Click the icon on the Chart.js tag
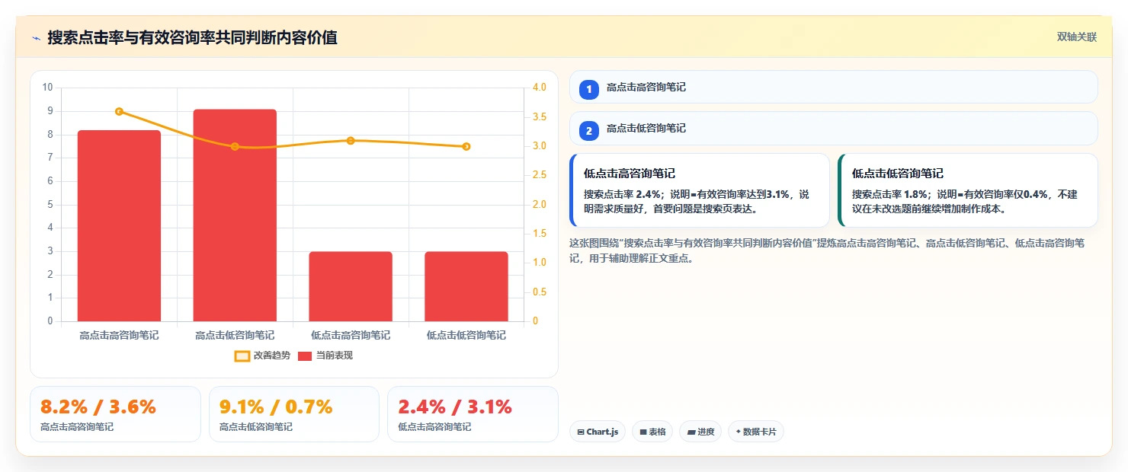 [x=581, y=432]
